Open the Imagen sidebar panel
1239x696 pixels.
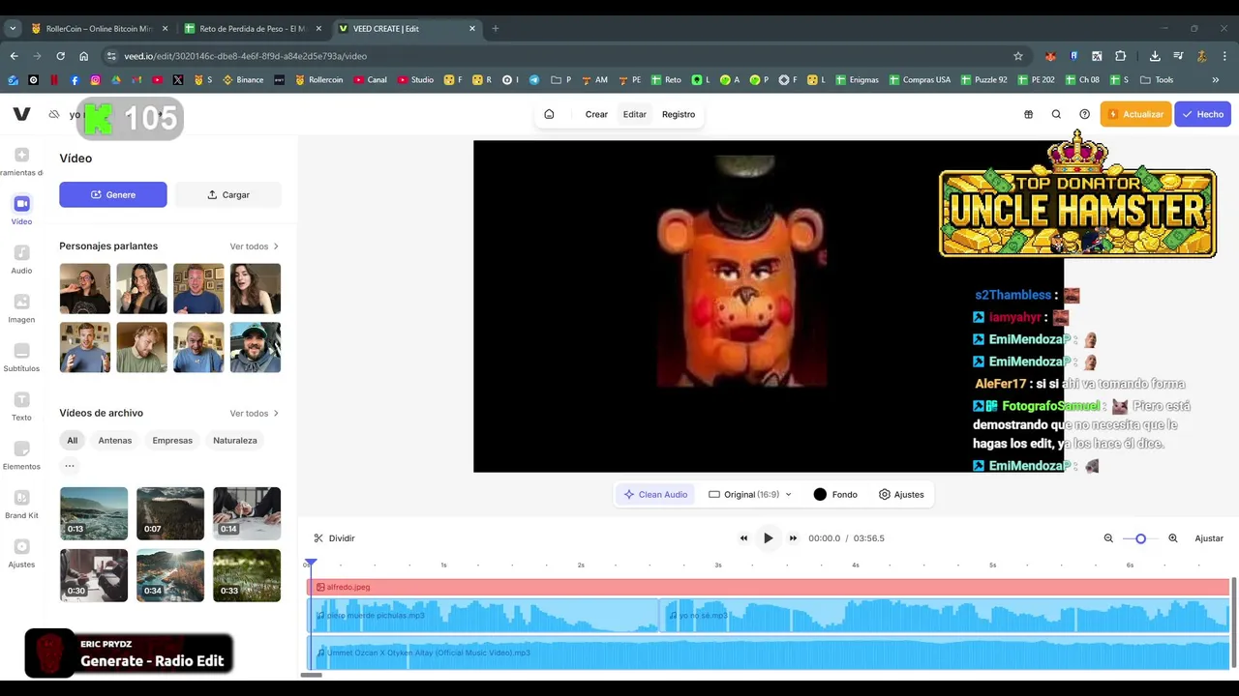(x=21, y=308)
